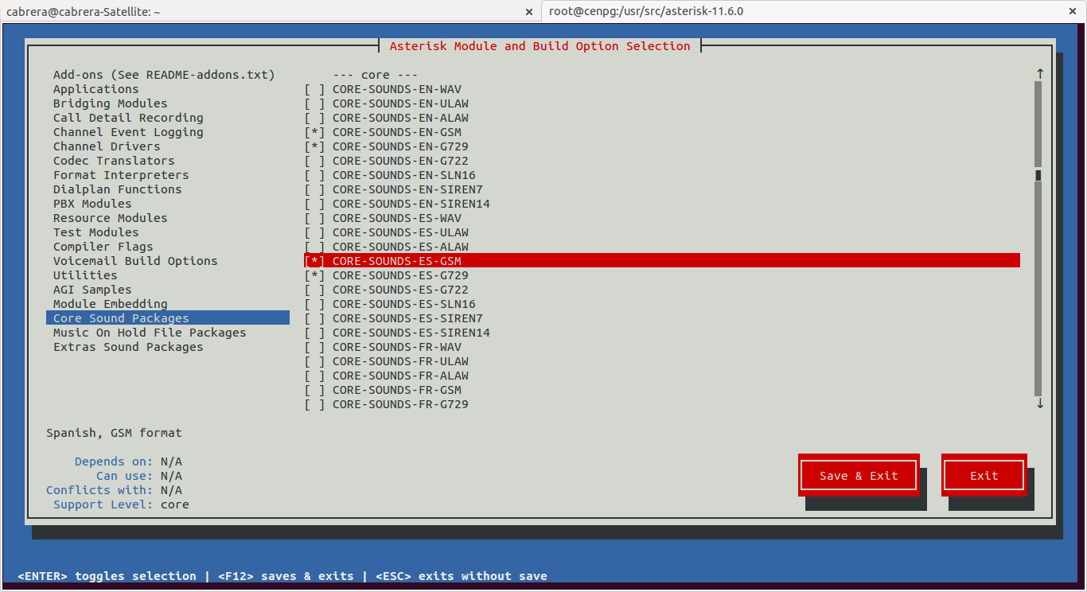The image size is (1087, 592).
Task: Open the Channel Drivers category
Action: pos(107,146)
